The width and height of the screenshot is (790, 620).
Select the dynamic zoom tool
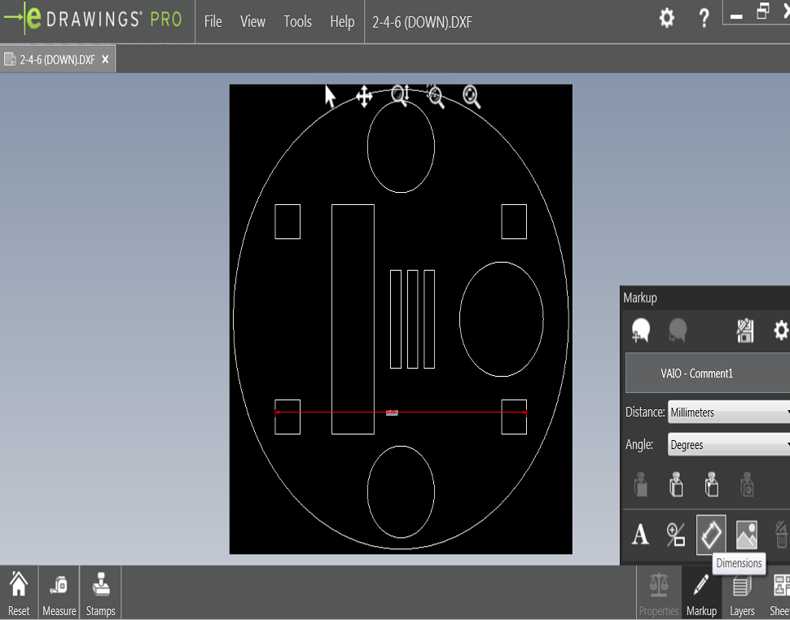(x=400, y=96)
